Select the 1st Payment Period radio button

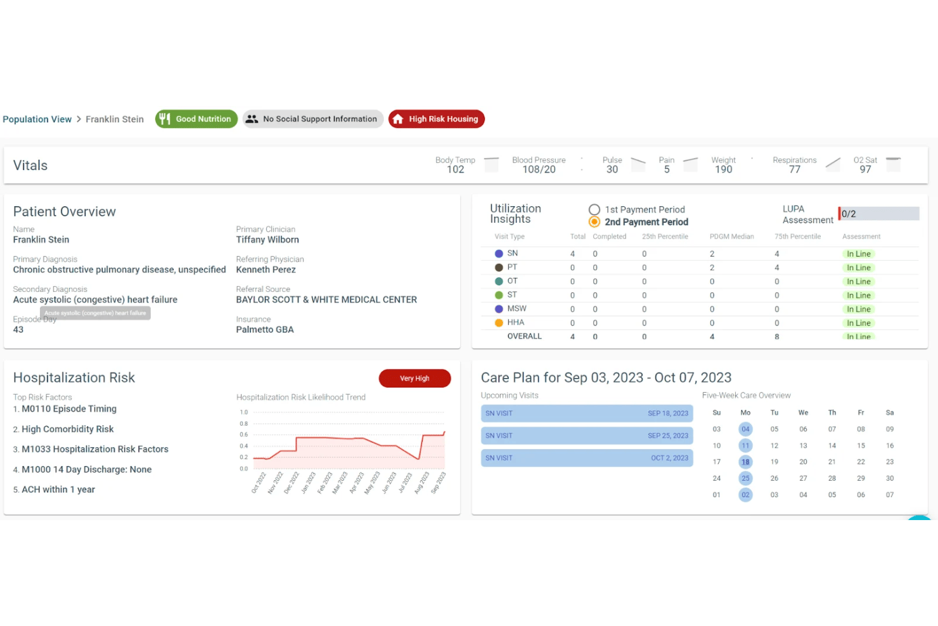point(594,209)
